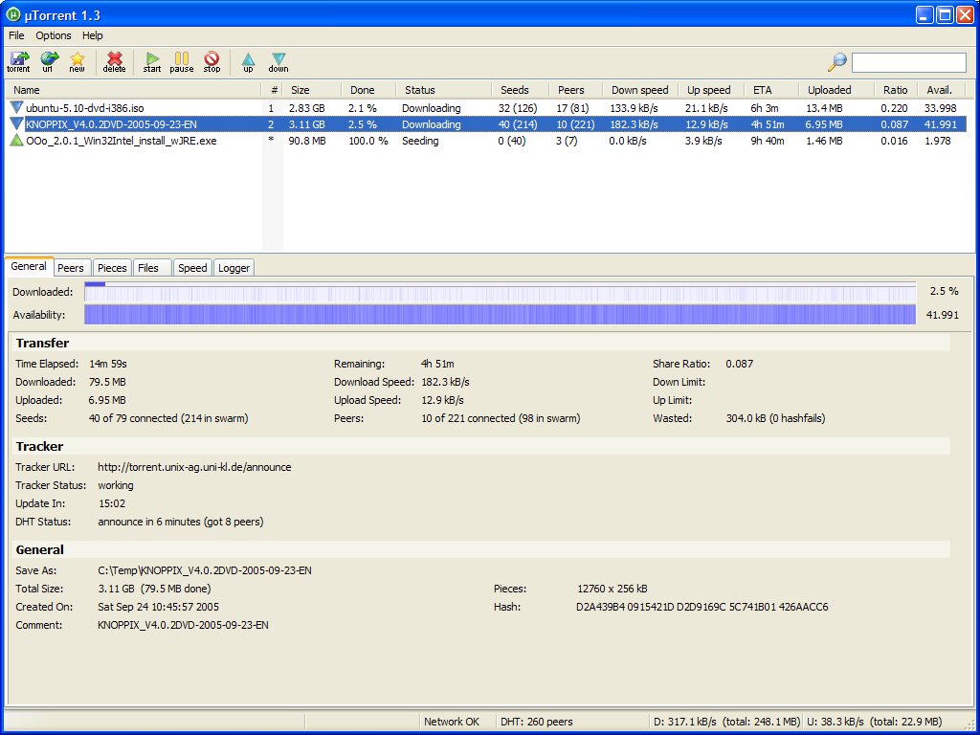
Task: Click the Created On date Sat Sep 24
Action: (158, 606)
